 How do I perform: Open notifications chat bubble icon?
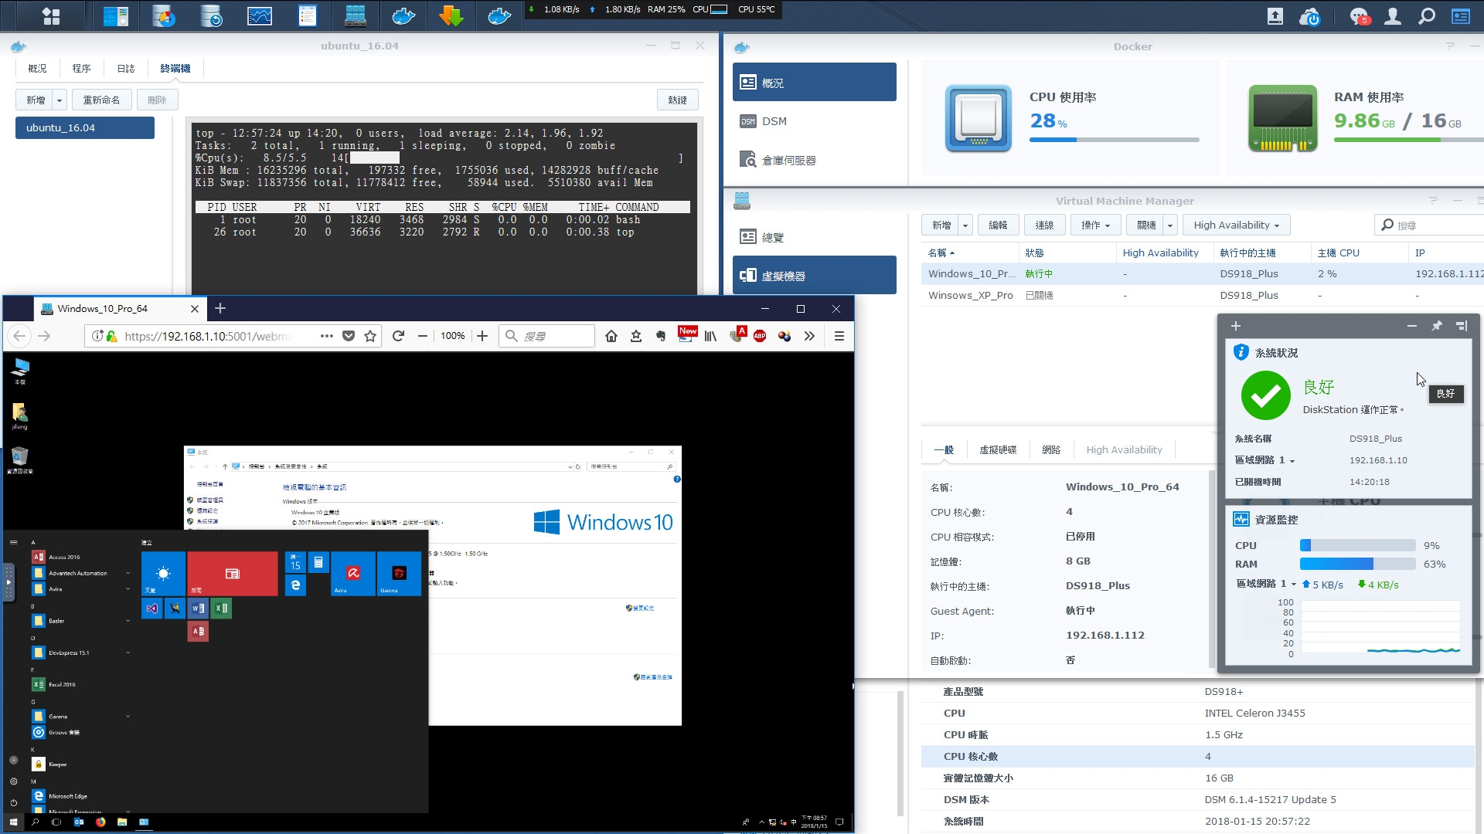(1358, 16)
